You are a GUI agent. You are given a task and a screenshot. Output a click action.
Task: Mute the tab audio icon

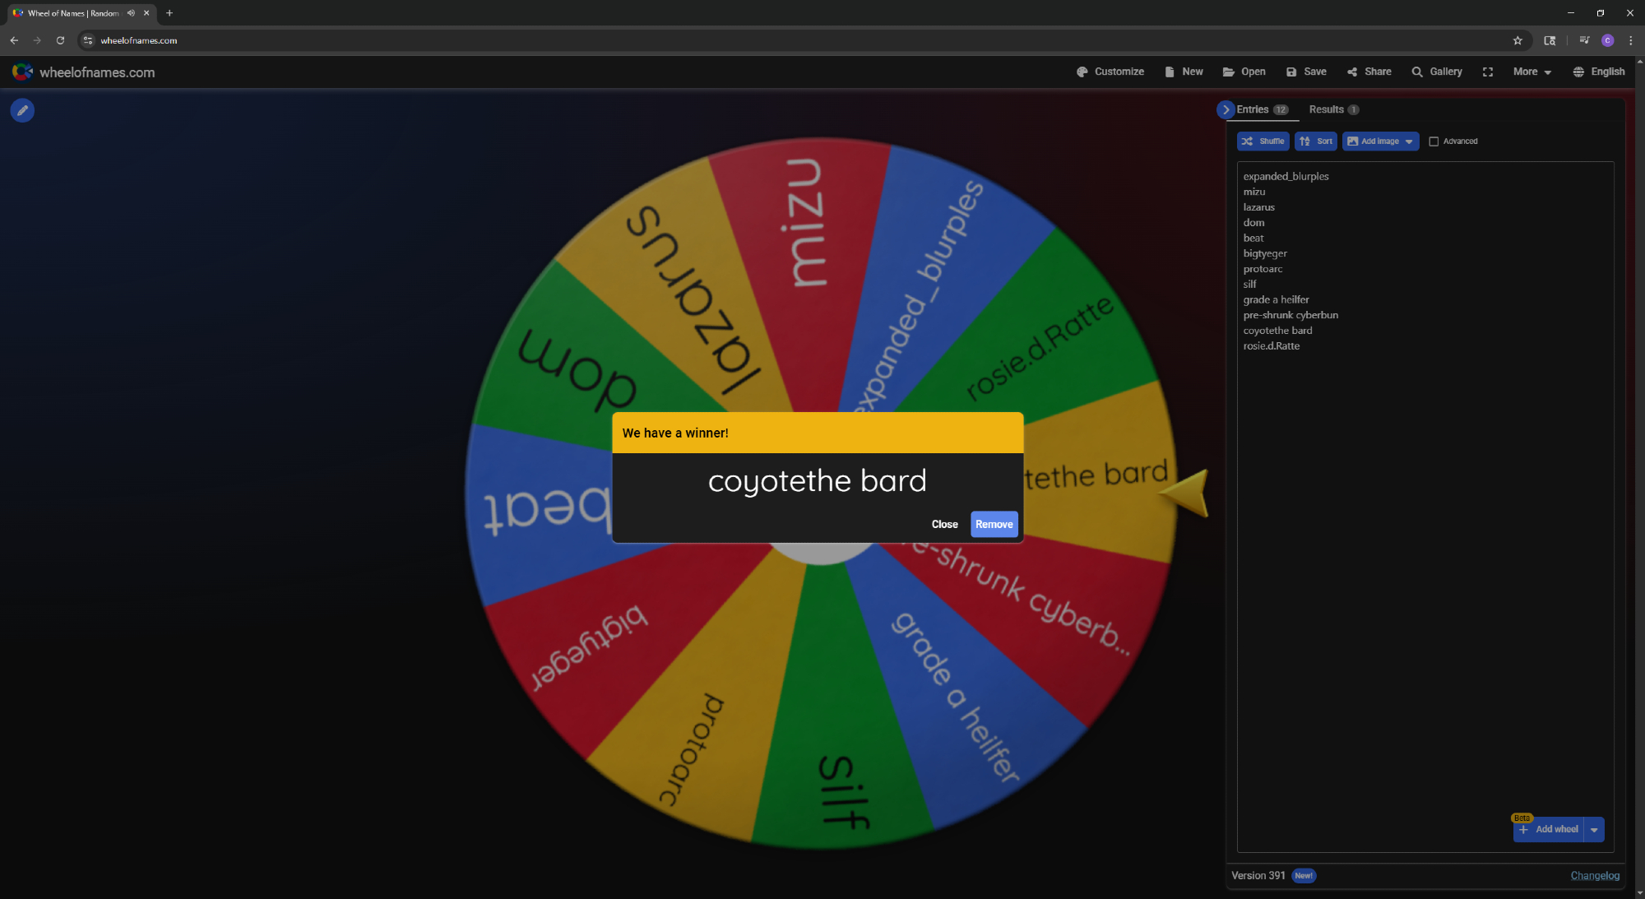[x=131, y=13]
